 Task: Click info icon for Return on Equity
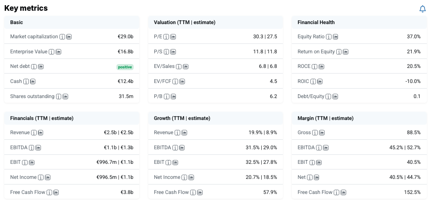coord(339,52)
